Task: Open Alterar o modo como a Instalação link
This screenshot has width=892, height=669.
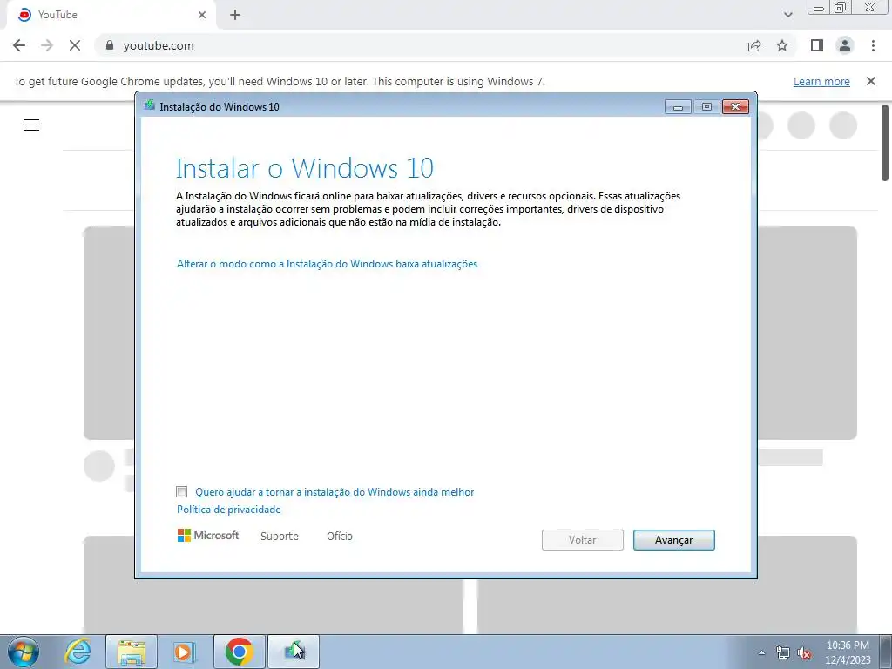Action: 328,264
